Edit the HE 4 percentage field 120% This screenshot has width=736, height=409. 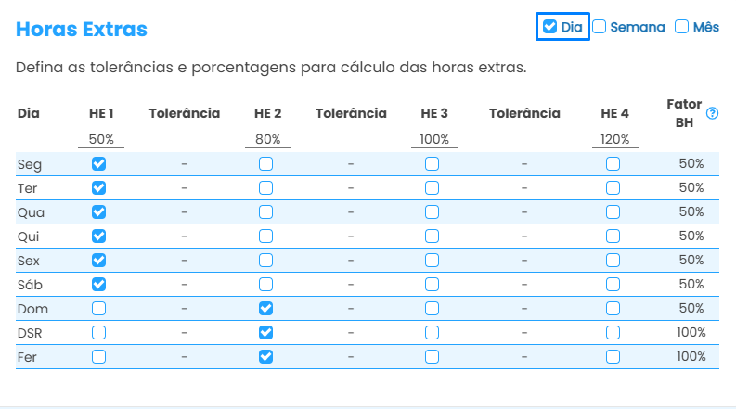[x=614, y=140]
